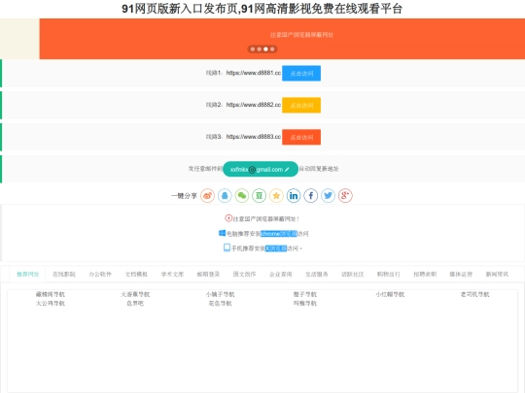The image size is (525, 393).
Task: Open the https://www.d8882.cc address
Action: click(x=254, y=105)
